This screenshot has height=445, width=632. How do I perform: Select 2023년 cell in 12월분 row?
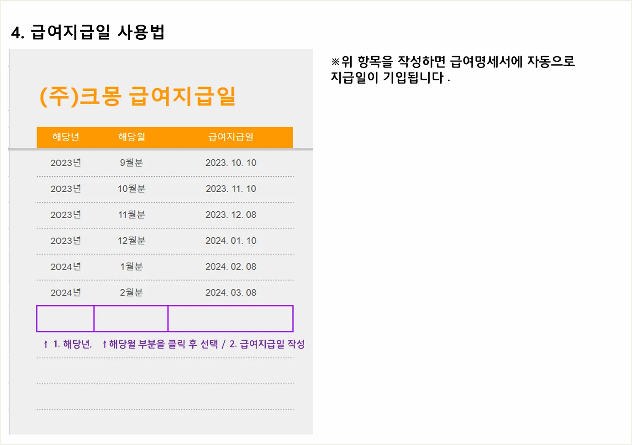66,241
